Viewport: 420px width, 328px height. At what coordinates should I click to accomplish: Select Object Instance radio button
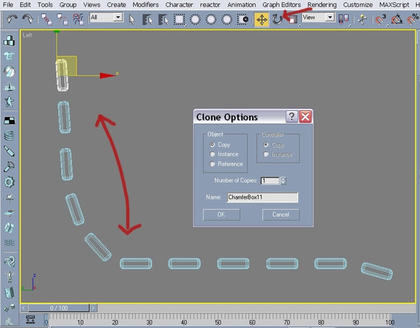point(212,154)
